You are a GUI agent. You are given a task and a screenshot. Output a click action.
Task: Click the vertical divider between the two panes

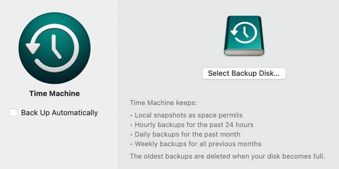coord(118,85)
